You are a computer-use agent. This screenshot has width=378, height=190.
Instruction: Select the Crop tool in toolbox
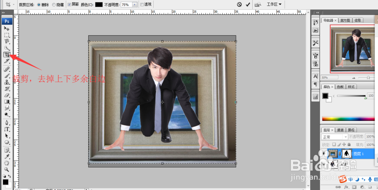(x=7, y=54)
